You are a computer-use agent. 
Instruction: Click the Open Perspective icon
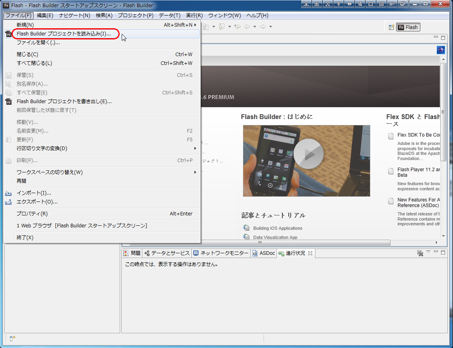click(391, 27)
